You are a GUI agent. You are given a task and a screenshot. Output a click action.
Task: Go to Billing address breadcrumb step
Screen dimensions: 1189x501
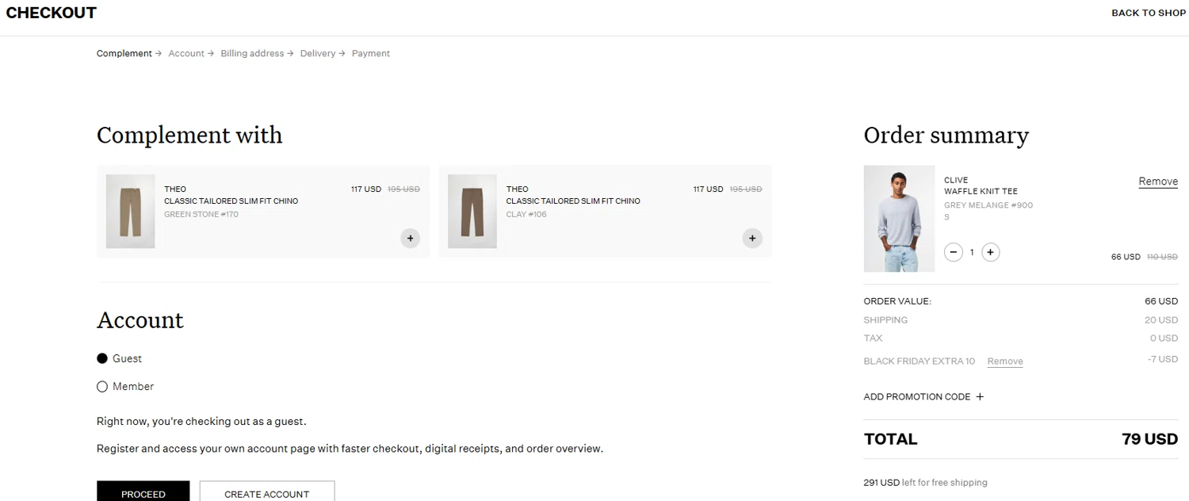point(252,53)
